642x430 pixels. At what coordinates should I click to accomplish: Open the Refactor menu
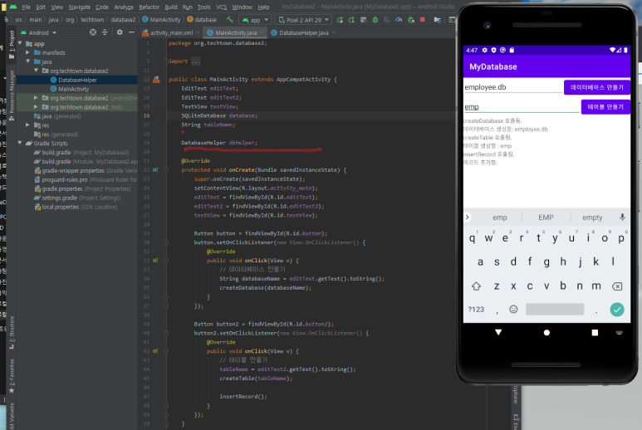[x=149, y=7]
